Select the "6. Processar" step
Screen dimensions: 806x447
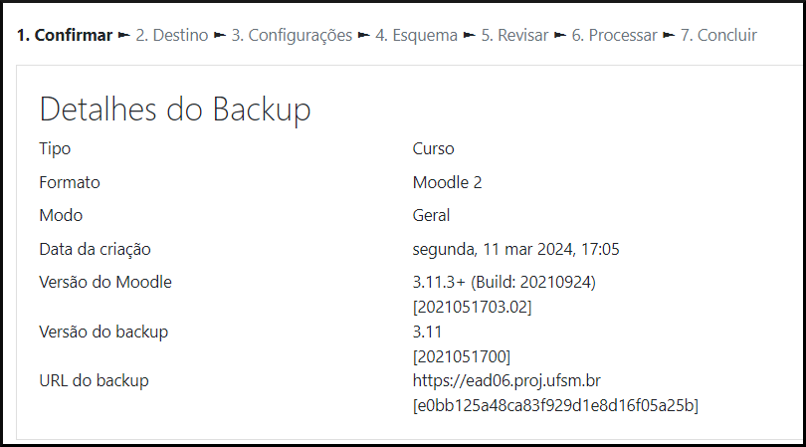[x=614, y=36]
